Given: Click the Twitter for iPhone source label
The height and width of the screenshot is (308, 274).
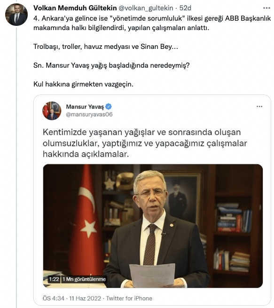Looking at the screenshot, I should [x=129, y=299].
